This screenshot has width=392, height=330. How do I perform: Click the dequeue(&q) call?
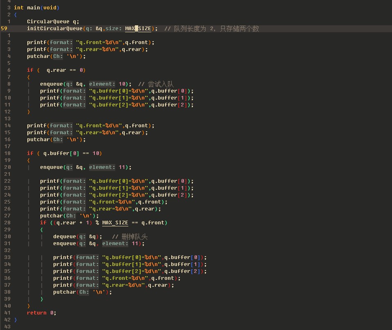click(x=78, y=237)
